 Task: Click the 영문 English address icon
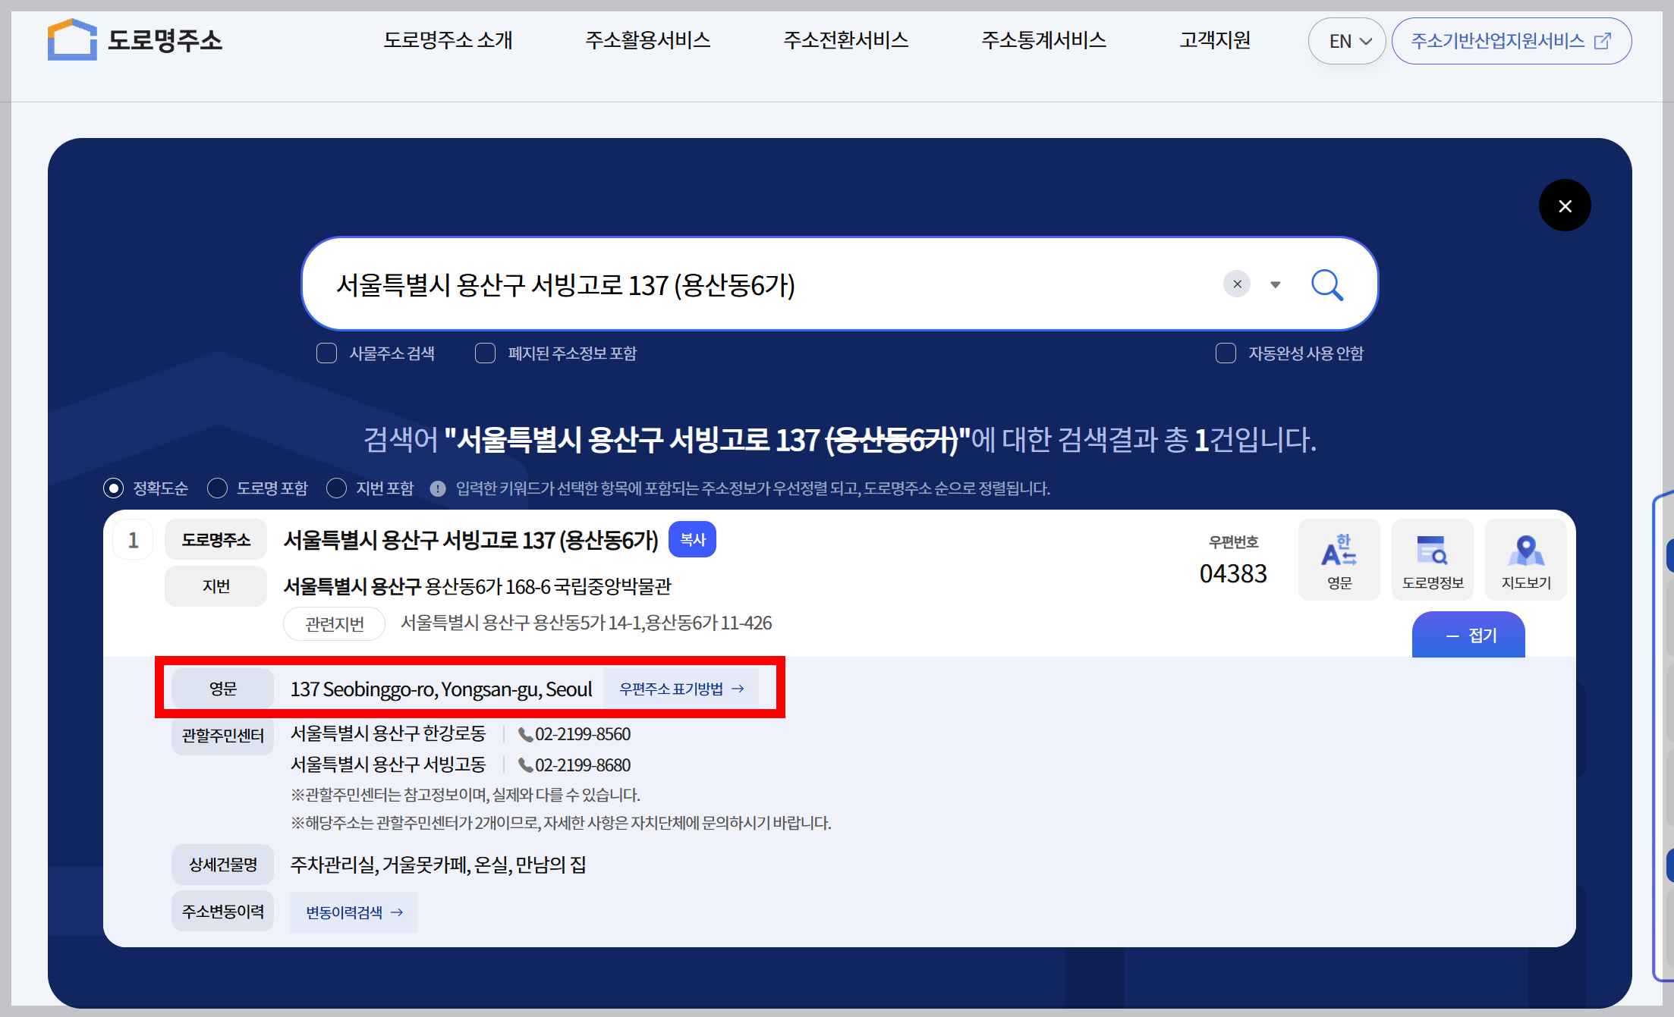point(1339,560)
